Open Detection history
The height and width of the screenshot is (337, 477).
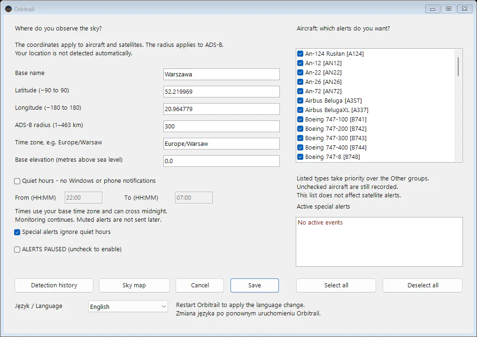pos(54,285)
